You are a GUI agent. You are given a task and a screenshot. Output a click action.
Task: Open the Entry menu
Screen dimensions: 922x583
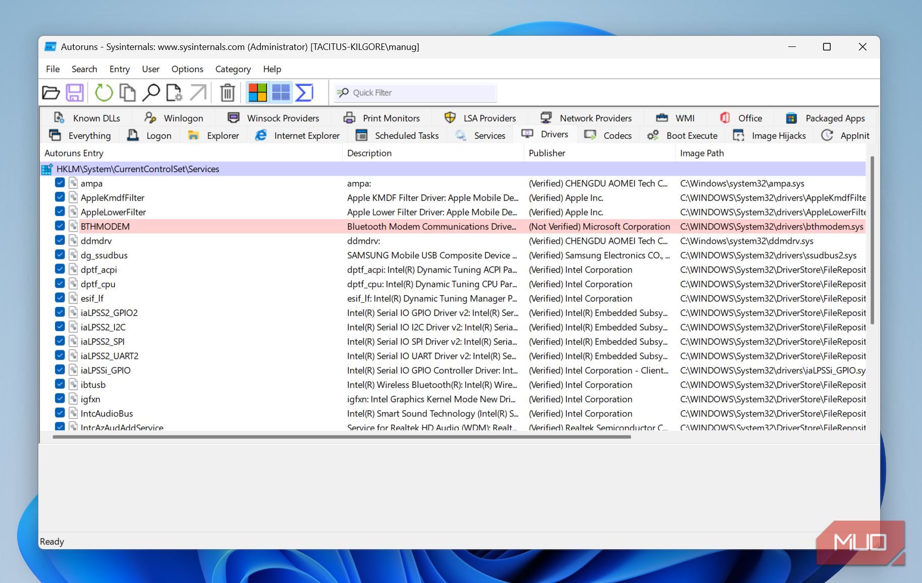[120, 69]
